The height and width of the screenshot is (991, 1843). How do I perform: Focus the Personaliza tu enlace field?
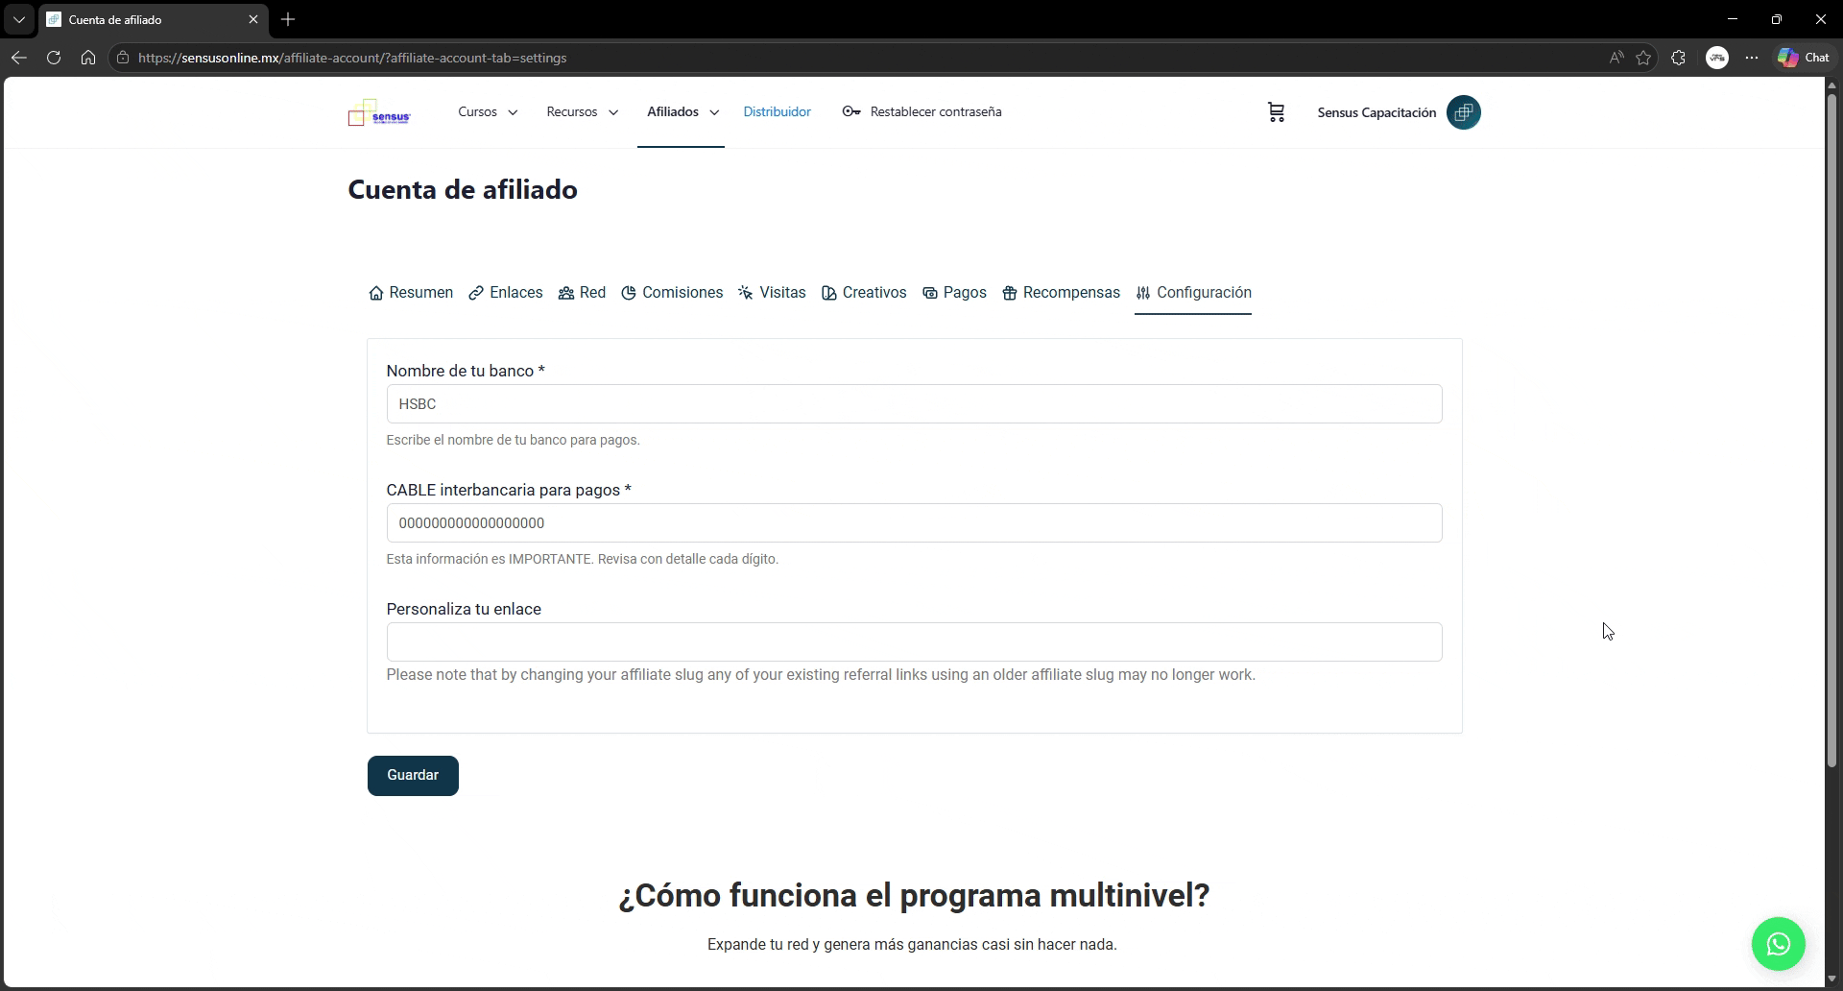(914, 642)
